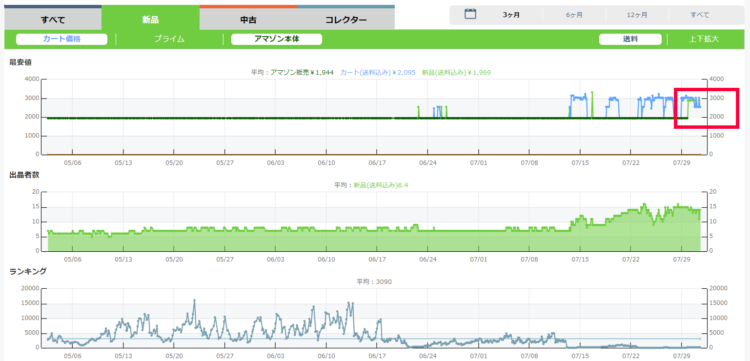This screenshot has height=361, width=750.
Task: Change period to 6ヶ月
Action: pyautogui.click(x=574, y=15)
